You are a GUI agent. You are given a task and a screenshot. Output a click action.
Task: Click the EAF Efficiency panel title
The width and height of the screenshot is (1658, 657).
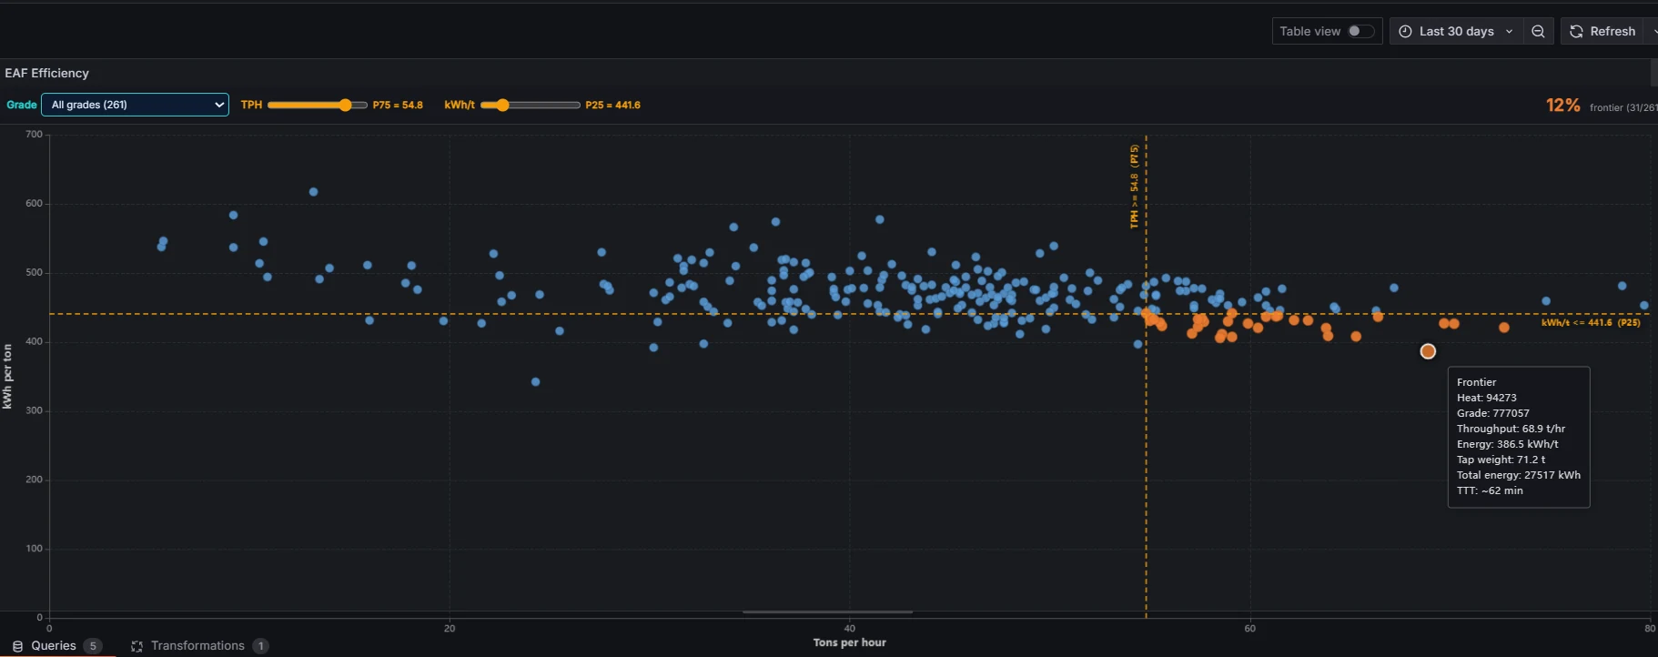47,73
